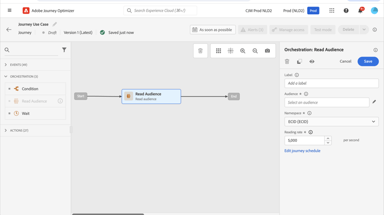384x215 pixels.
Task: Open the Namespace ECID dropdown
Action: pyautogui.click(x=331, y=122)
